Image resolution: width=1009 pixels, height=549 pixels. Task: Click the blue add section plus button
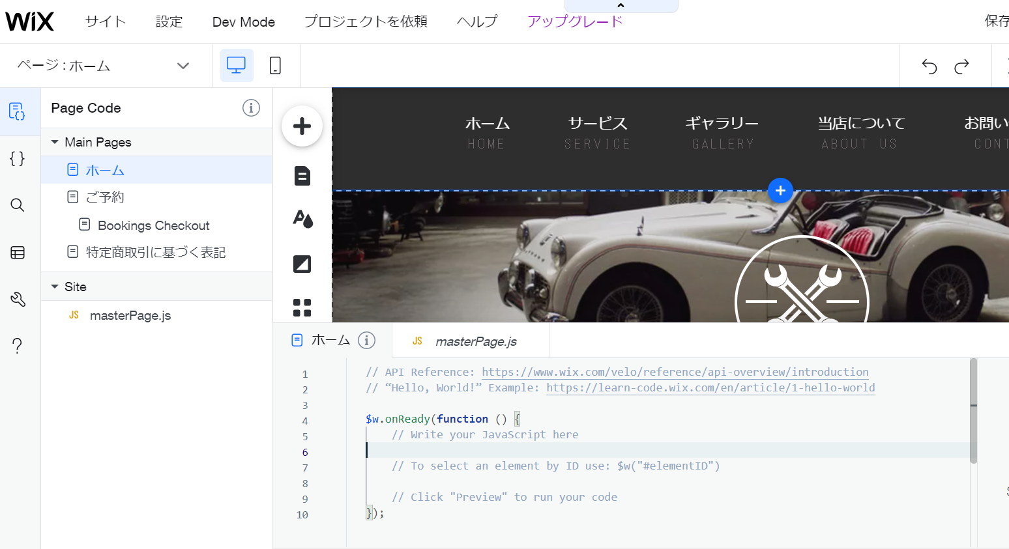pyautogui.click(x=780, y=190)
